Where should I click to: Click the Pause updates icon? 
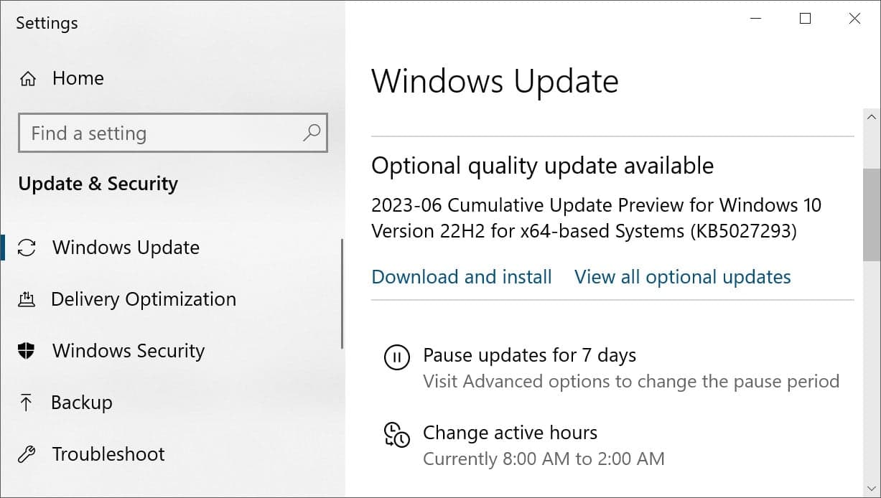pyautogui.click(x=396, y=357)
